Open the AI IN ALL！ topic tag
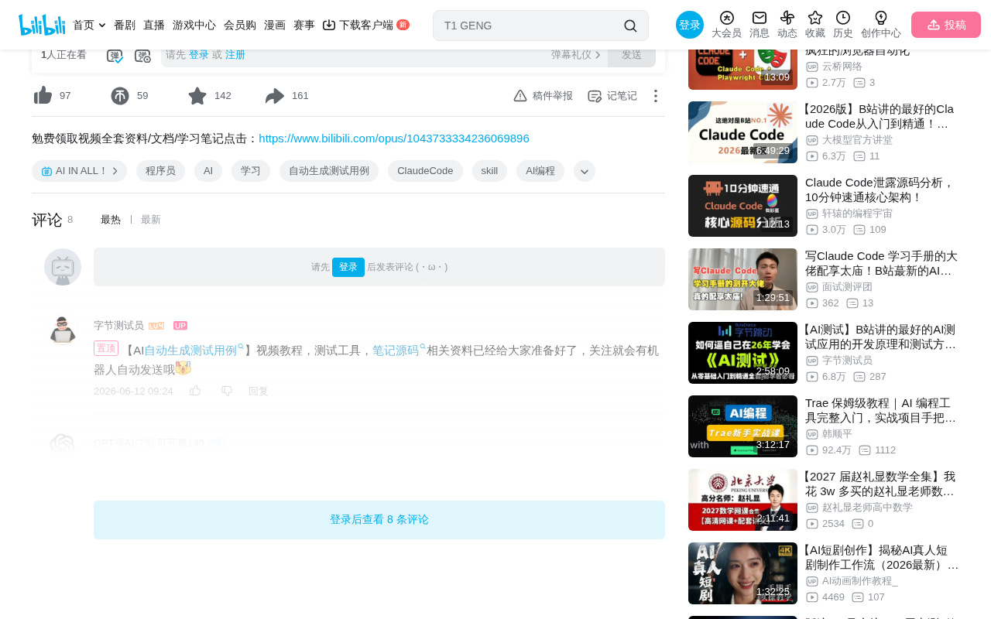The image size is (991, 619). coord(79,171)
